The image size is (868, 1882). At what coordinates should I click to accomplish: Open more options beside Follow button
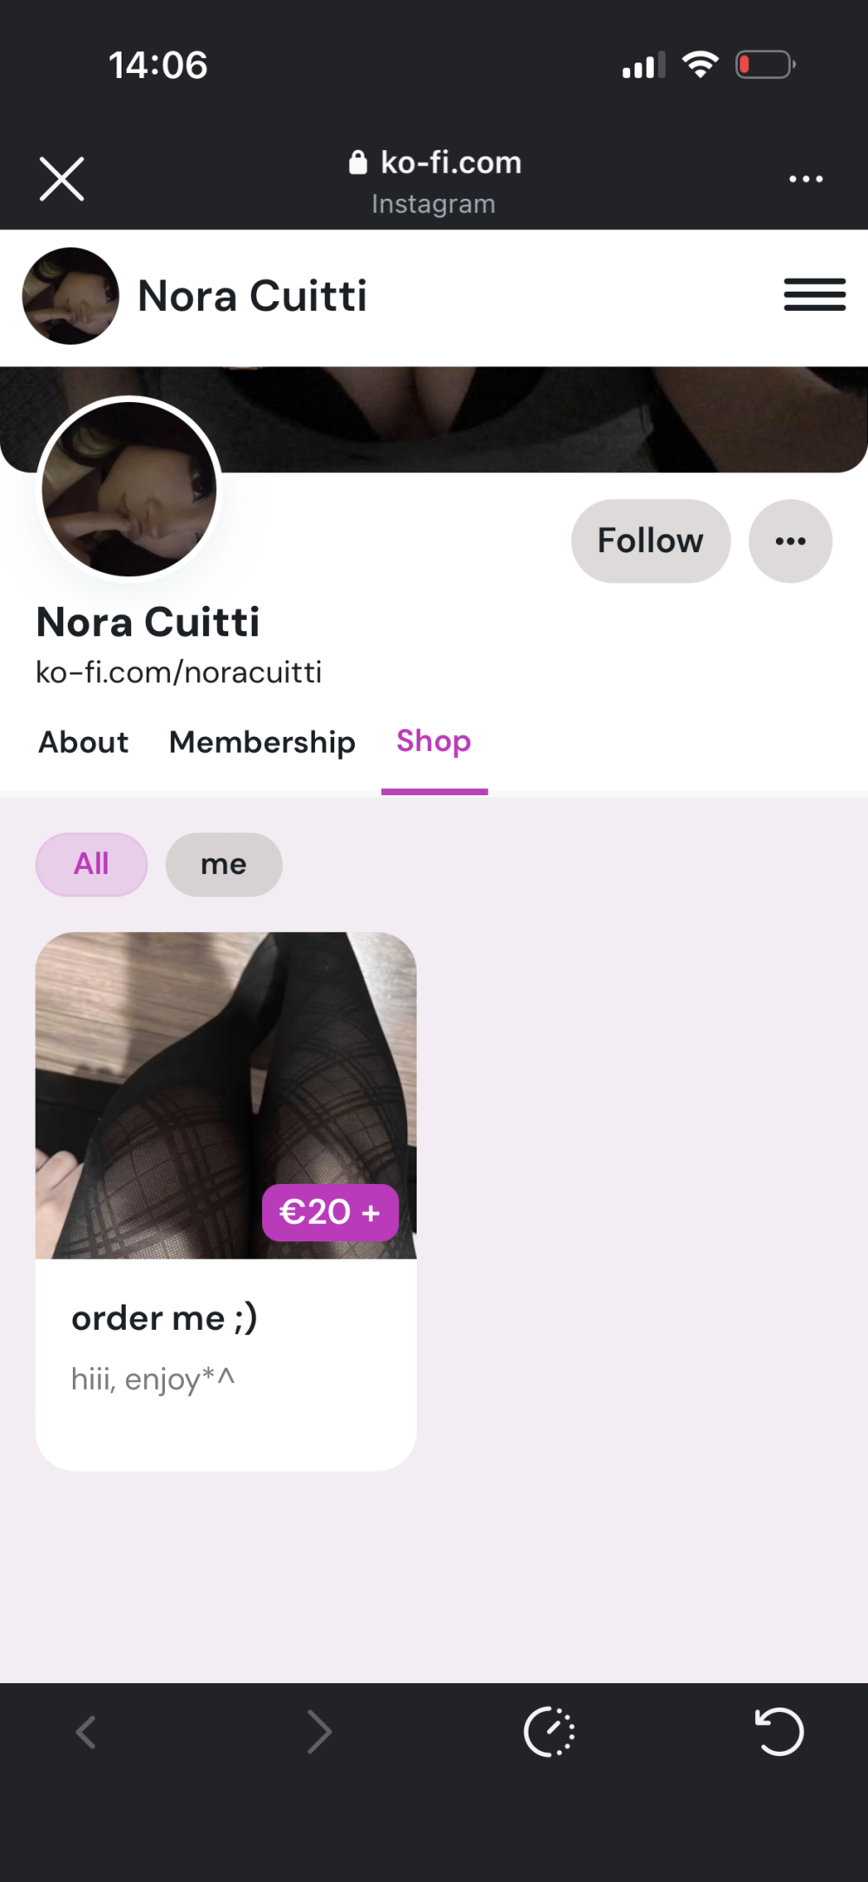point(790,541)
